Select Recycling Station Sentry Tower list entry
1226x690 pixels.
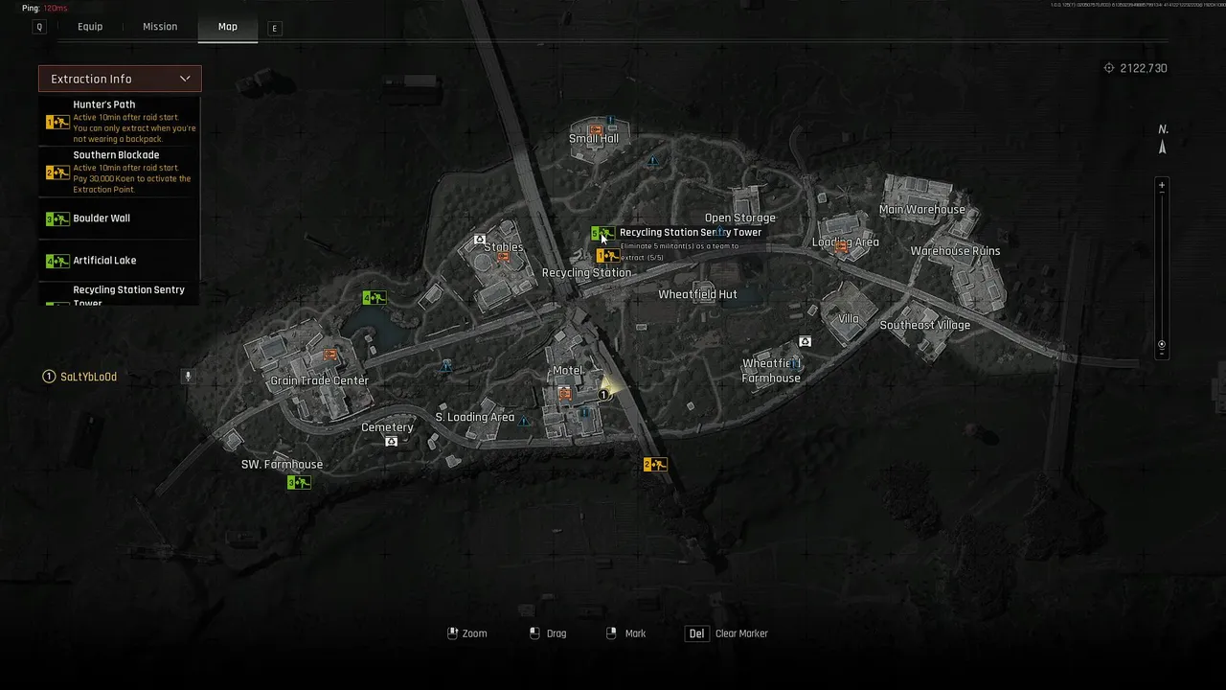point(120,295)
